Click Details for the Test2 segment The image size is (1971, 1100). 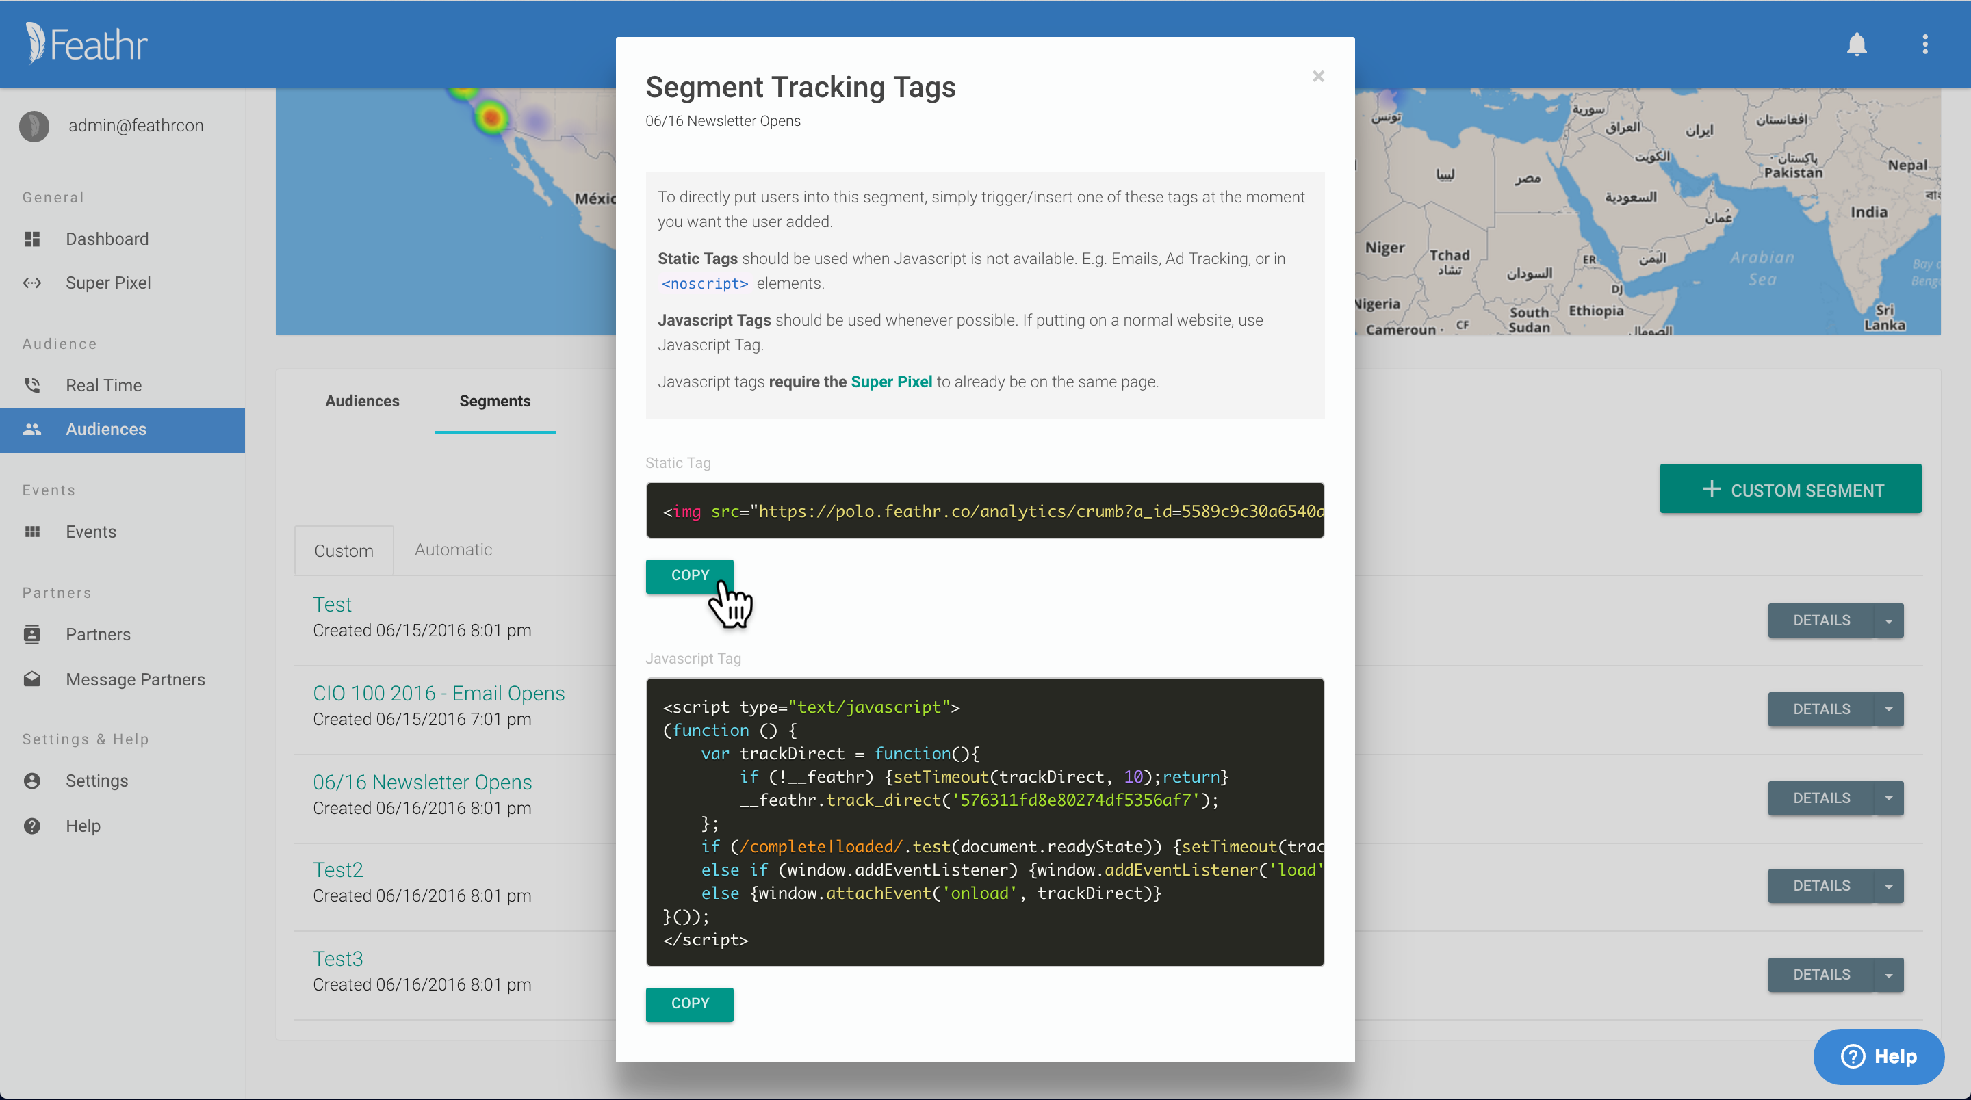coord(1821,886)
